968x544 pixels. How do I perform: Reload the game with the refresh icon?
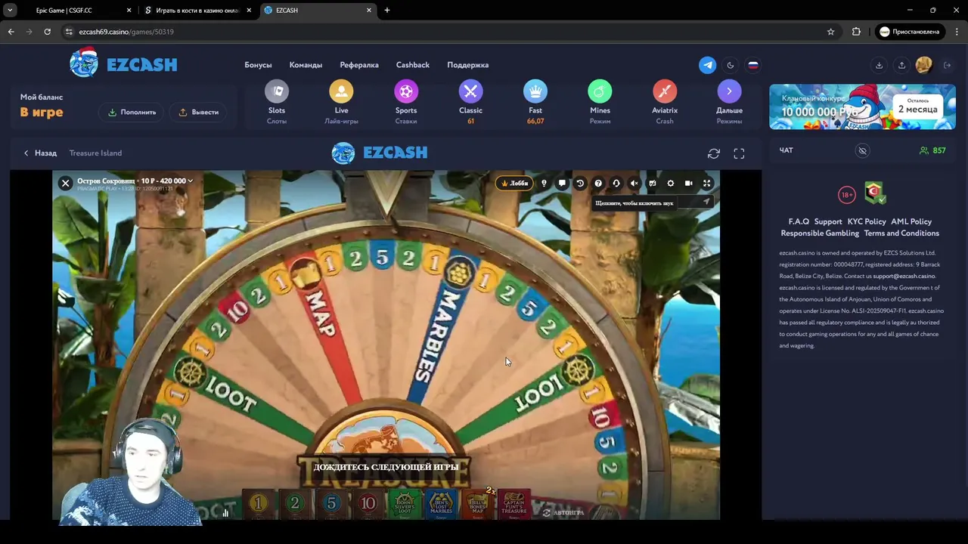pos(713,153)
